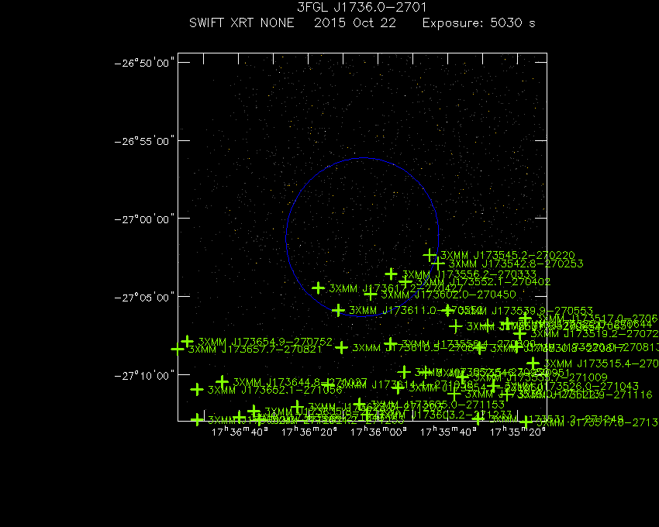Click the cross marker for 3XMM J173654.9-270752
The image size is (659, 527).
[x=188, y=341]
